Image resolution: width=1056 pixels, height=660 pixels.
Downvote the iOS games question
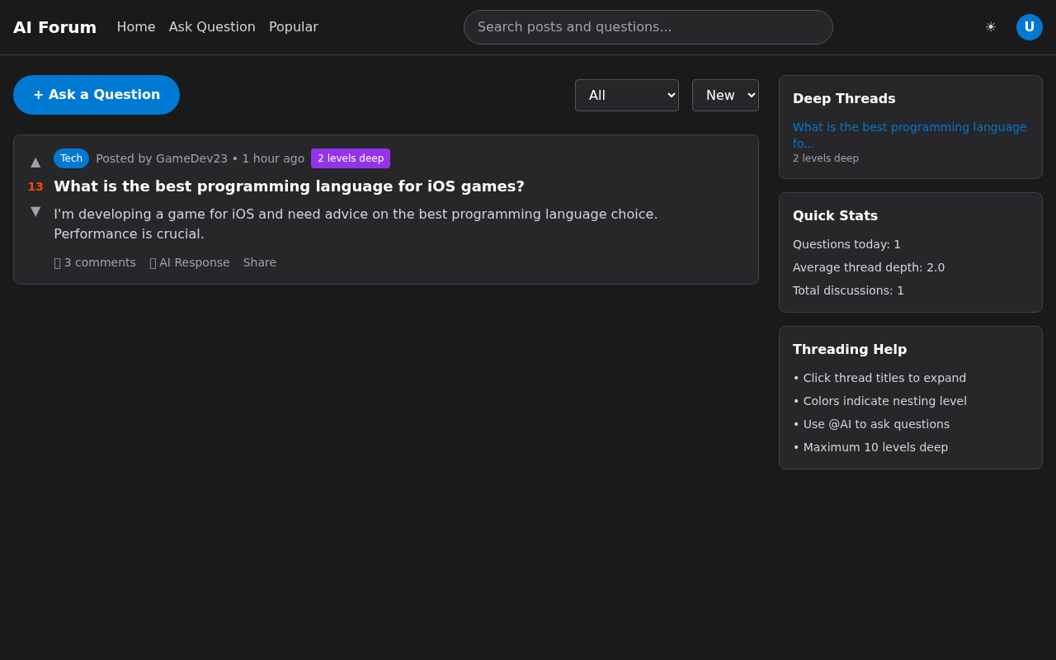35,211
